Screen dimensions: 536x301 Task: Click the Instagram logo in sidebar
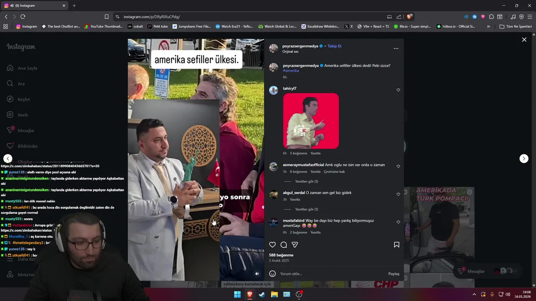point(21,47)
